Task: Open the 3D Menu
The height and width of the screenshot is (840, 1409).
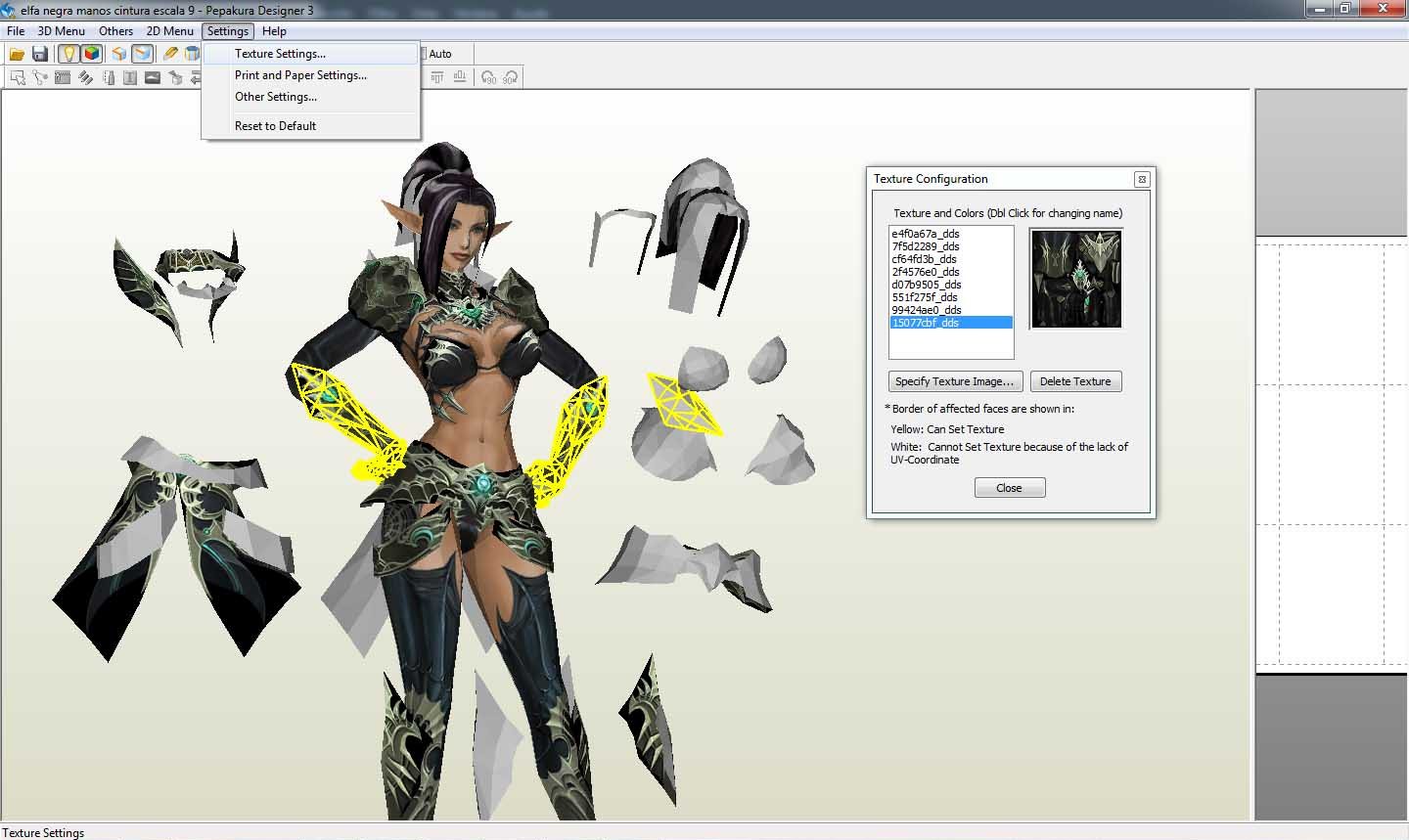Action: point(62,31)
